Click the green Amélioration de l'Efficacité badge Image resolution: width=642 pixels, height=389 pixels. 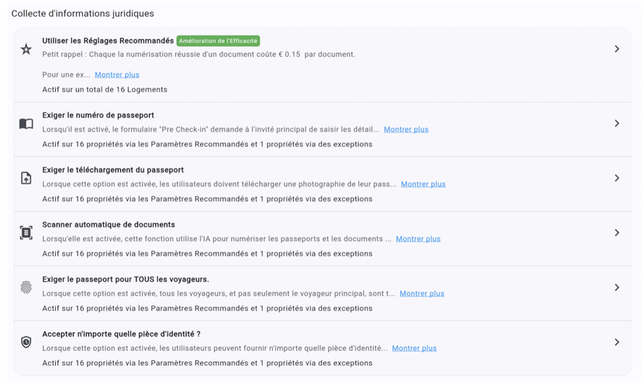point(218,41)
